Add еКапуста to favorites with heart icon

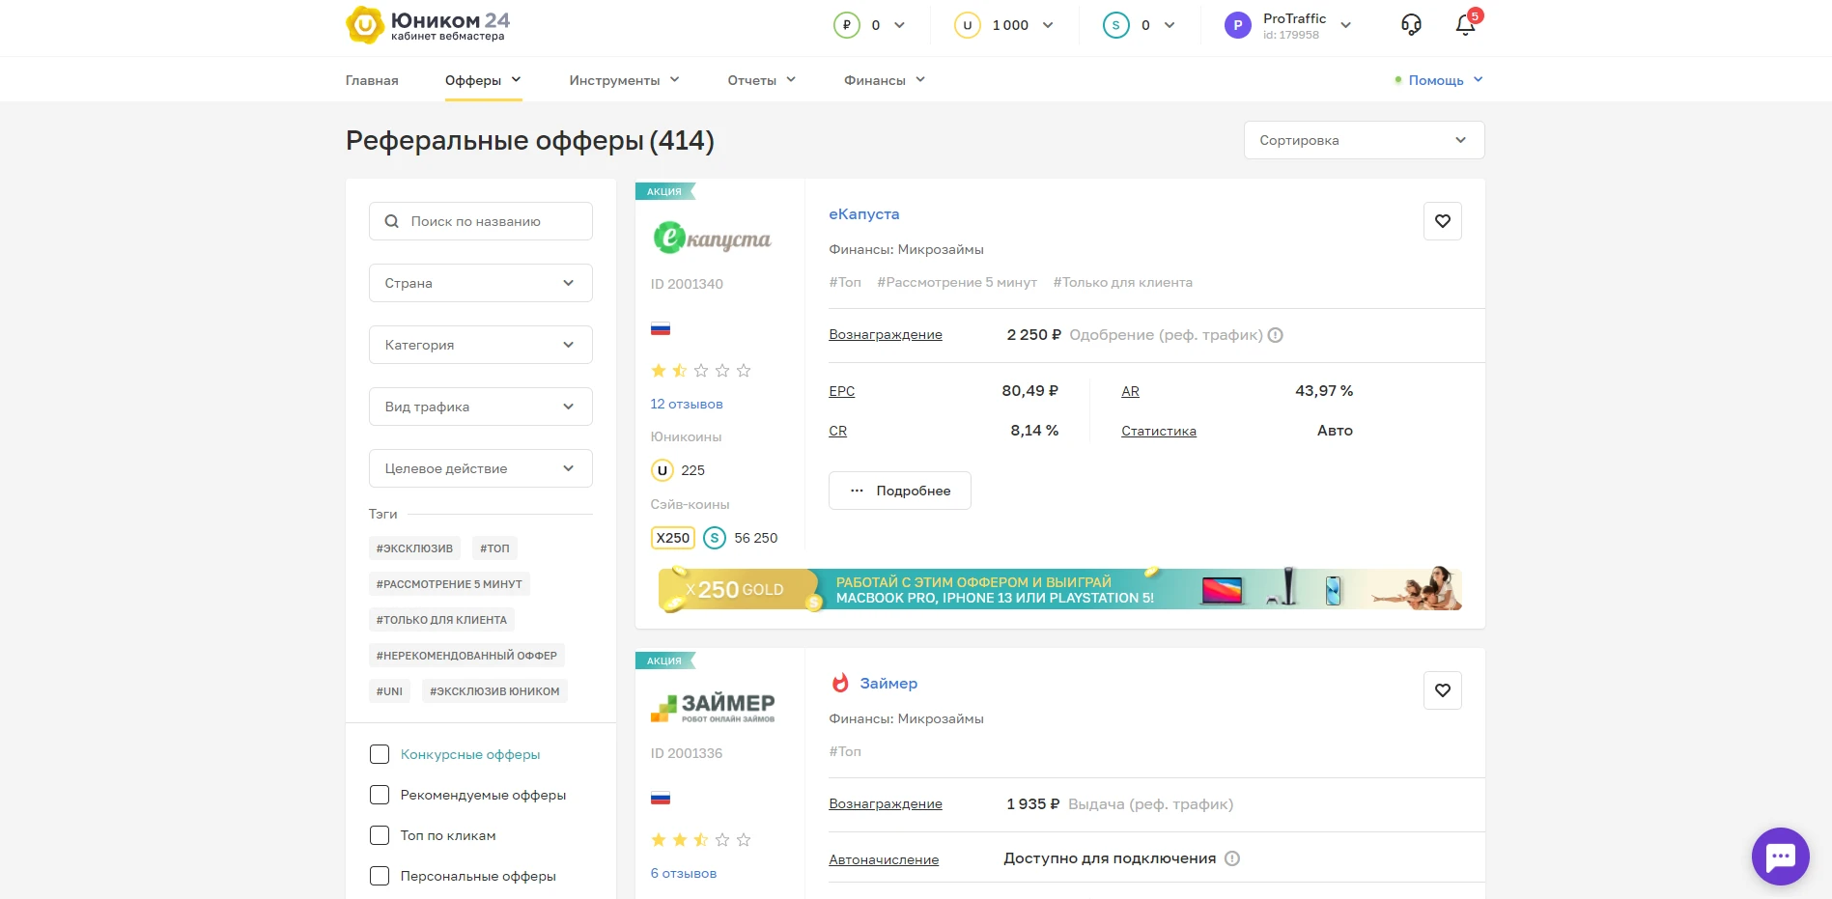click(x=1443, y=221)
